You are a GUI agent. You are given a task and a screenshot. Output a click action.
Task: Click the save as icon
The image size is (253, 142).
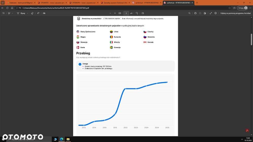pos(205,13)
